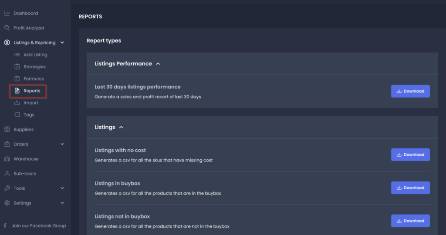
Task: Download last 30 days listings performance report
Action: (x=410, y=91)
